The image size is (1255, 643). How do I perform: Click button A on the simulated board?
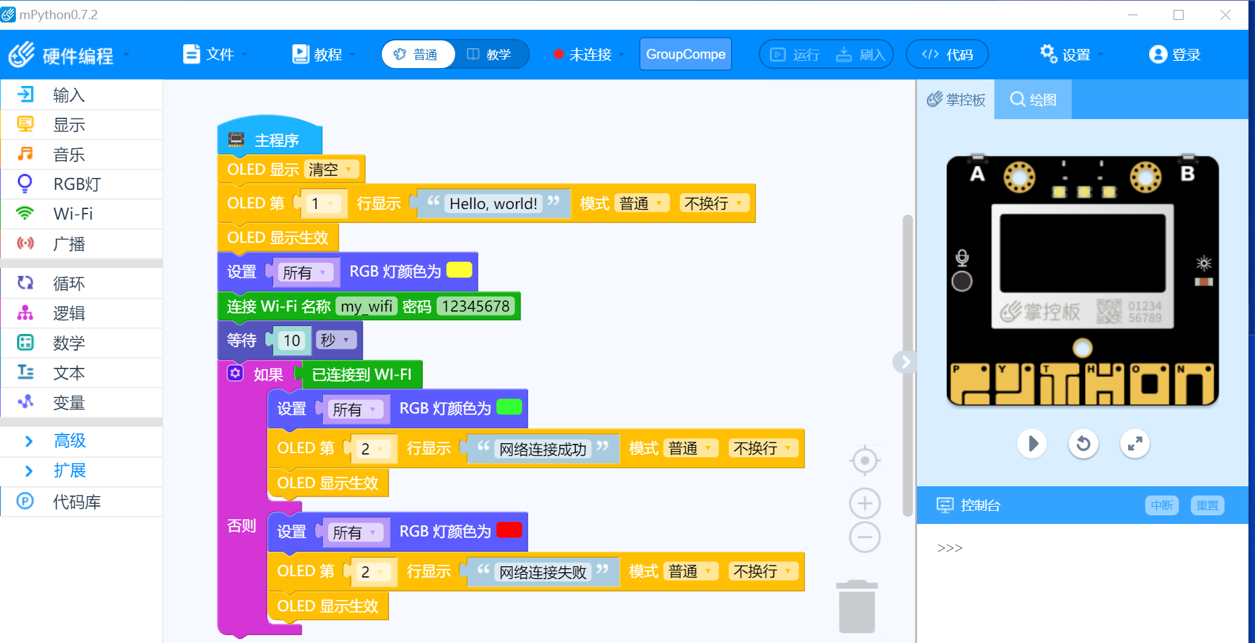977,174
